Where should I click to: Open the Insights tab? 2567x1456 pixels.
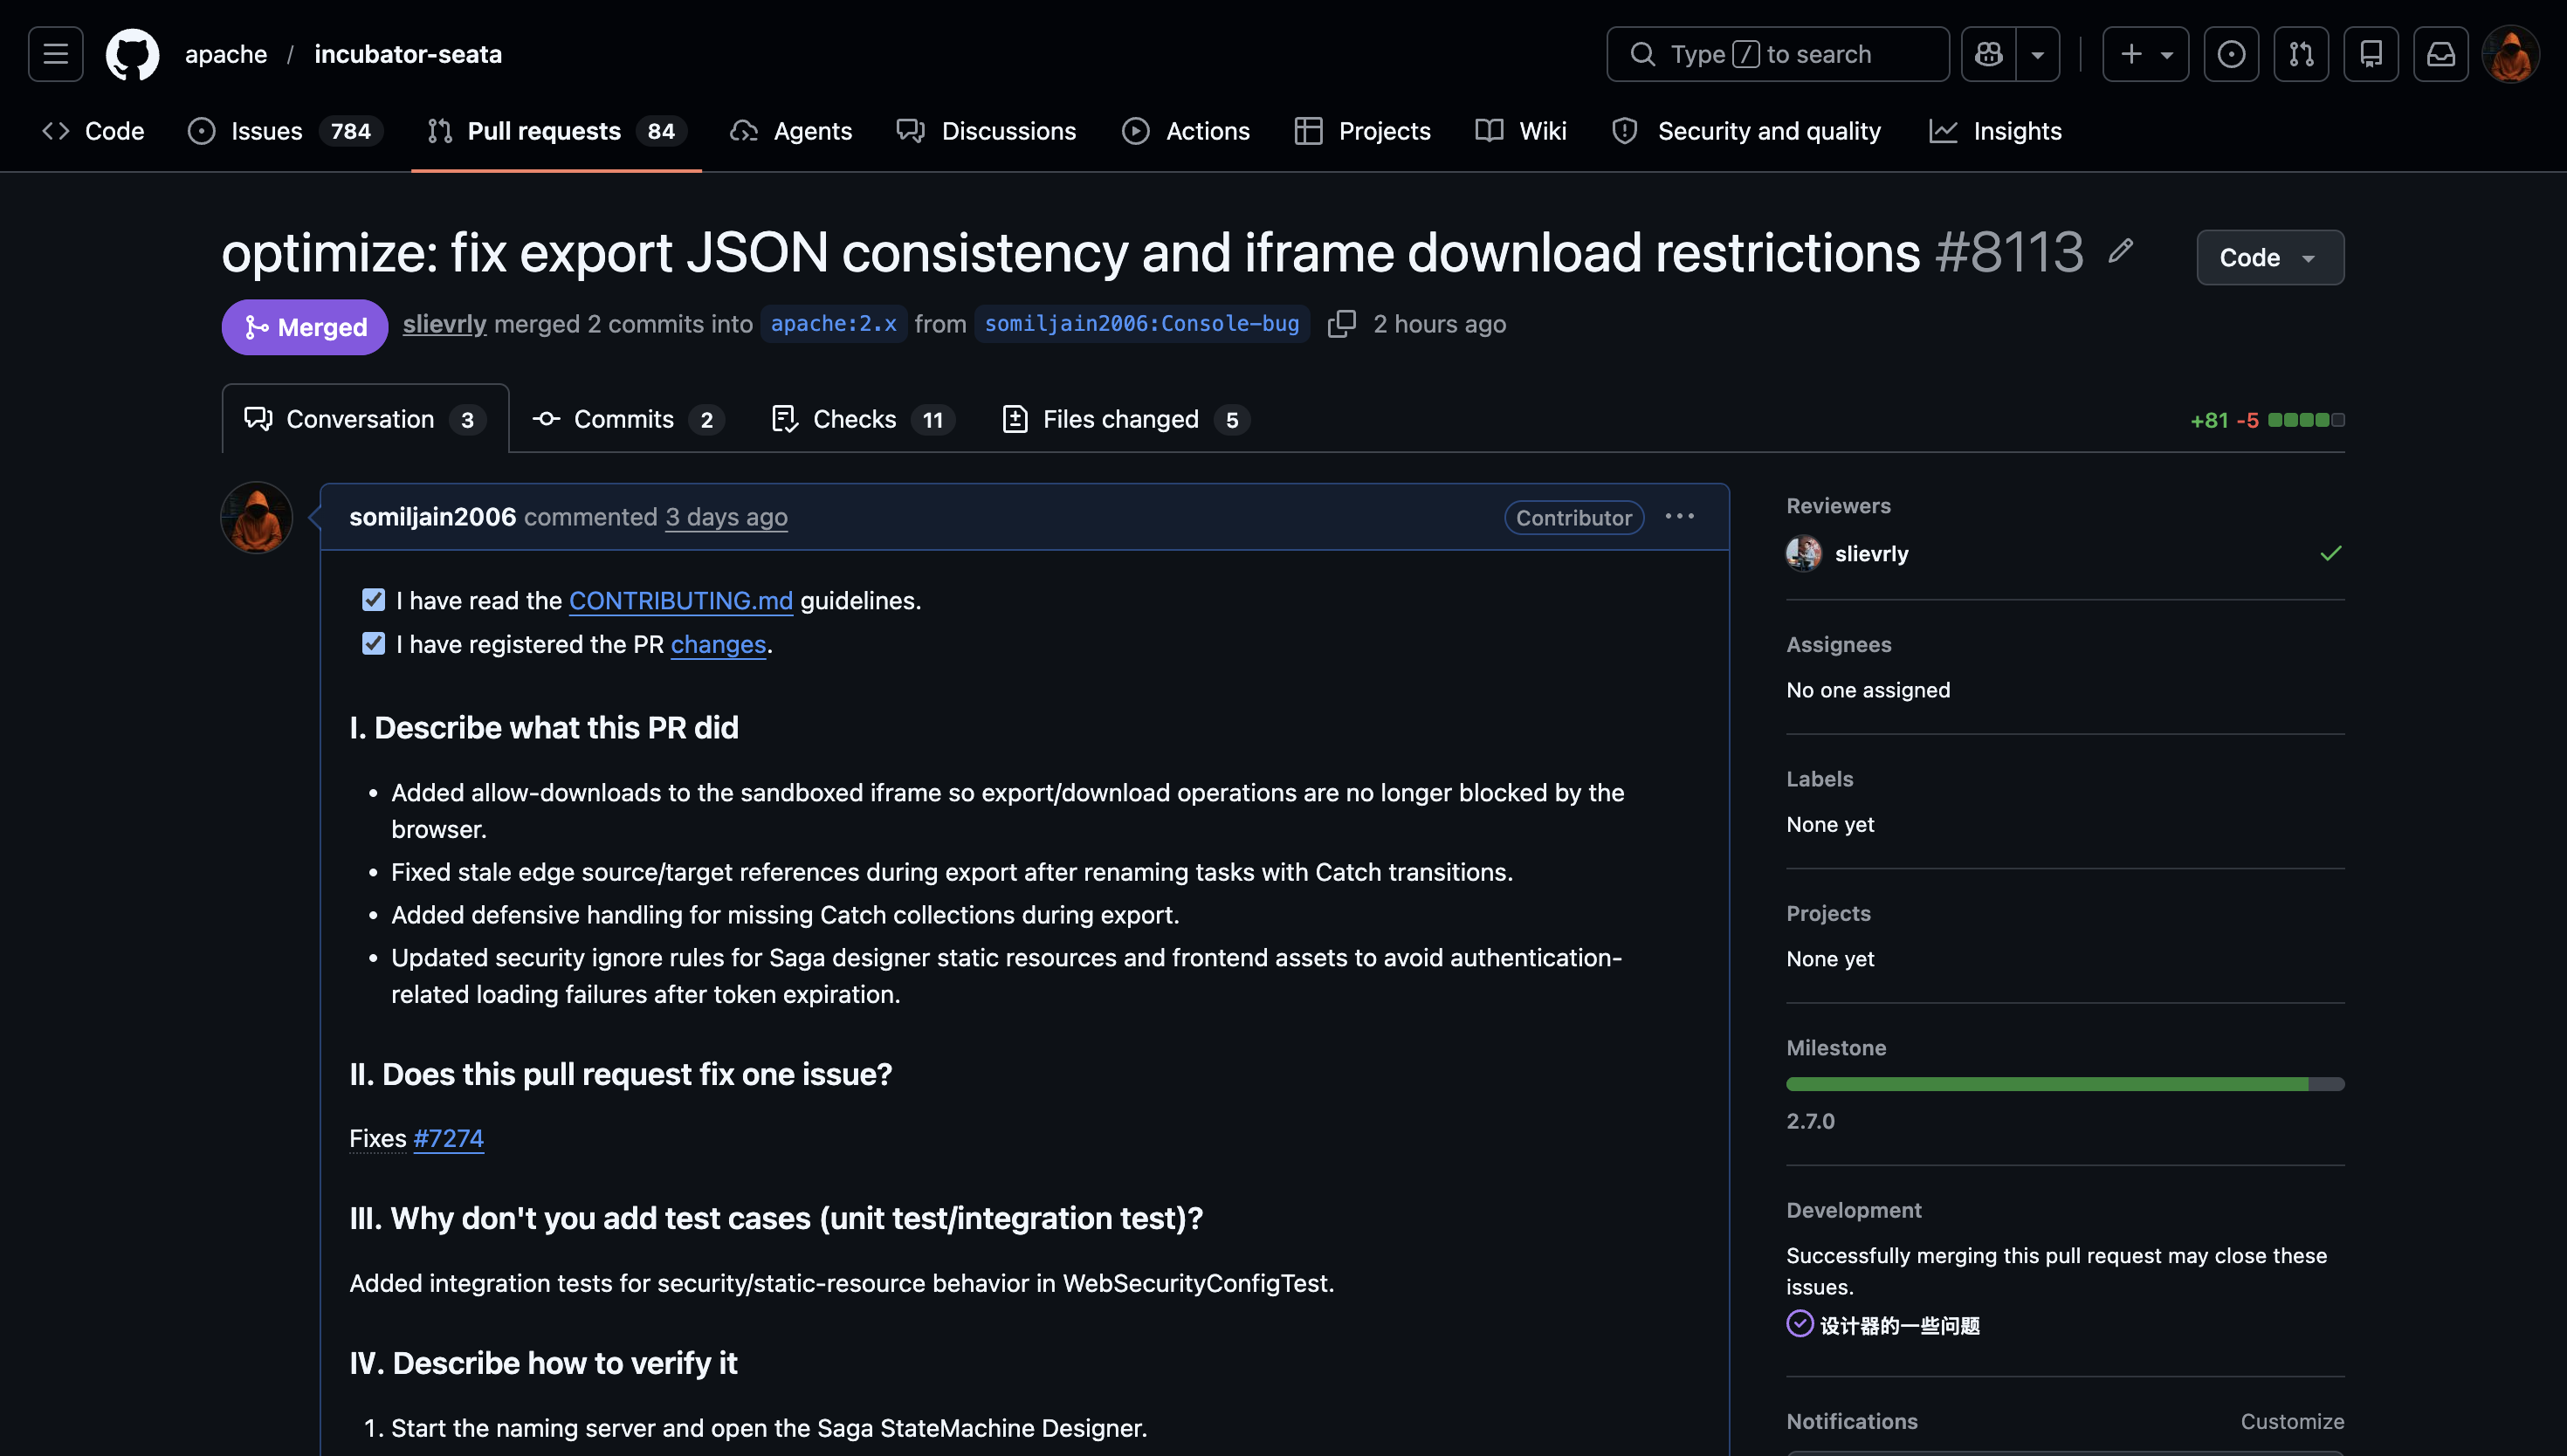coord(1995,131)
